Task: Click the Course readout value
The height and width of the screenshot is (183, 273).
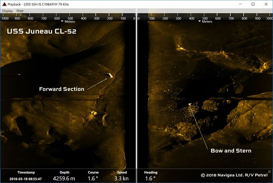Action: 93,179
